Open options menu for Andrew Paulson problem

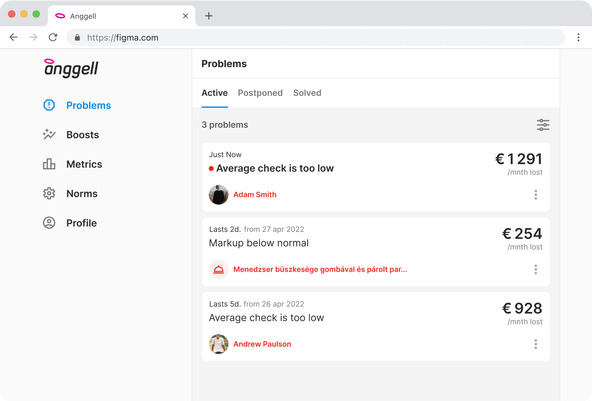click(x=536, y=344)
